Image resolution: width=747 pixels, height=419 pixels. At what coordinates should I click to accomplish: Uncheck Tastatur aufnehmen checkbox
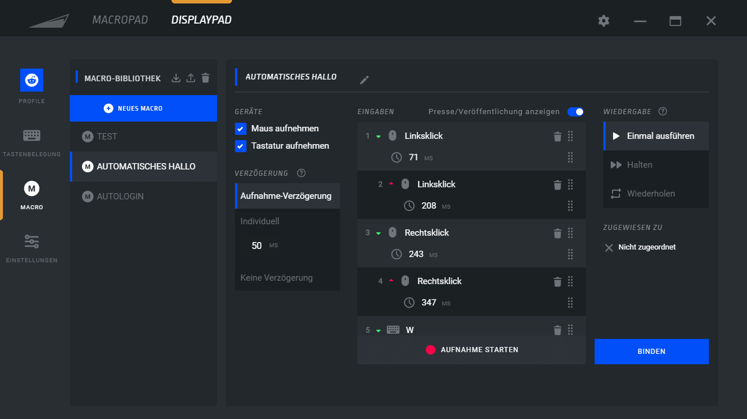coord(241,146)
